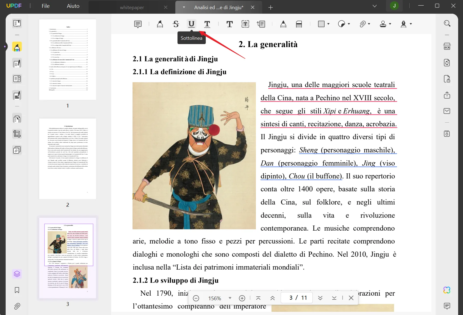Expand the signature dropdown arrow

click(x=411, y=24)
